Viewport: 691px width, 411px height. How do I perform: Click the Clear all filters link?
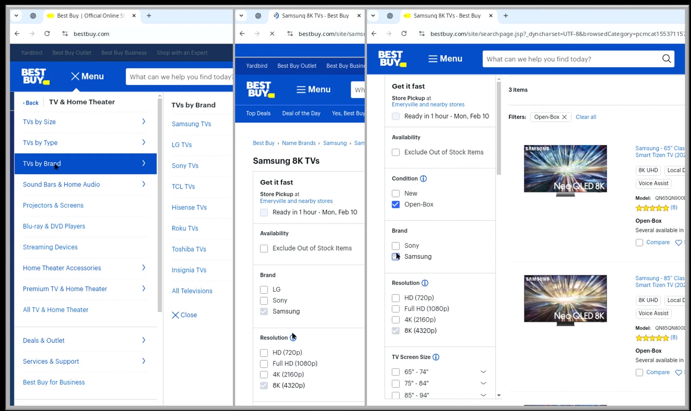(x=586, y=117)
